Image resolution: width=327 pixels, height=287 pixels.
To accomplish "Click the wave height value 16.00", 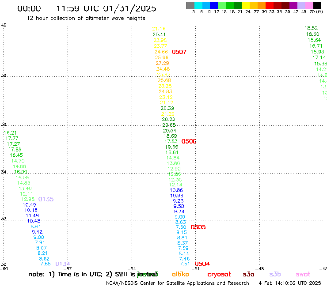I will coord(21,172).
